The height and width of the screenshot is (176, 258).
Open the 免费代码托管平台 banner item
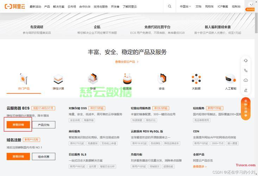pos(157,29)
